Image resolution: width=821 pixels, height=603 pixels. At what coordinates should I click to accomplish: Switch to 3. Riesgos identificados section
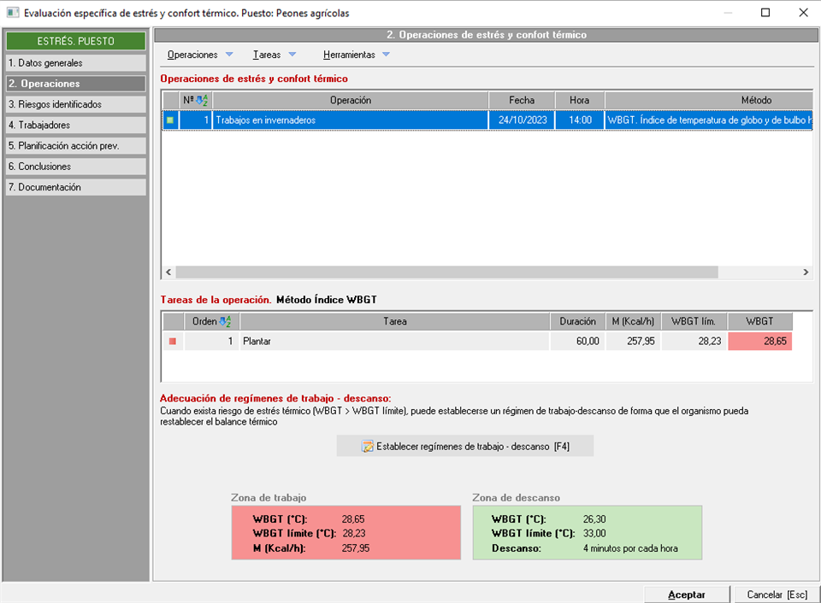(x=75, y=104)
